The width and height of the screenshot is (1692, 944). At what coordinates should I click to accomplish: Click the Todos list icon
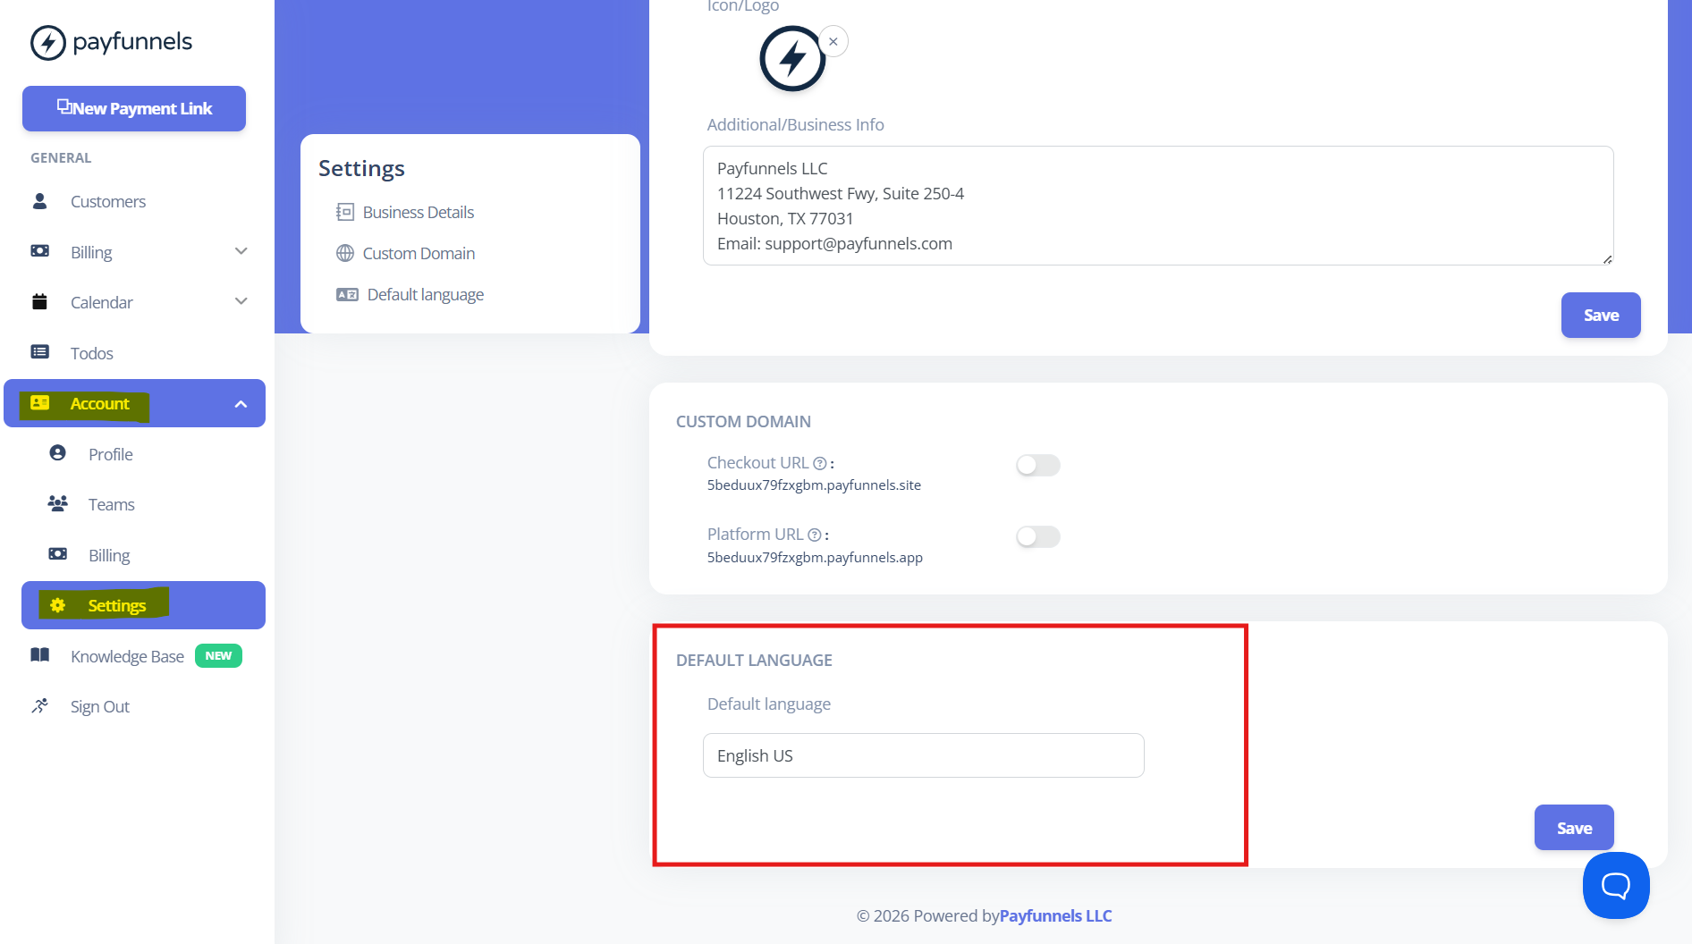[40, 352]
